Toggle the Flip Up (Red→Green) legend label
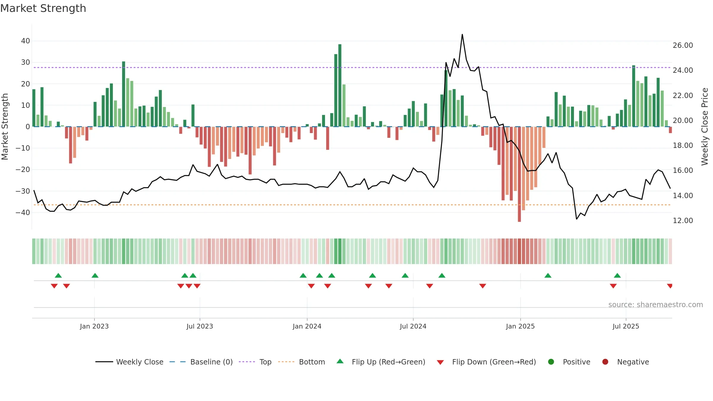The image size is (713, 401). [x=389, y=362]
